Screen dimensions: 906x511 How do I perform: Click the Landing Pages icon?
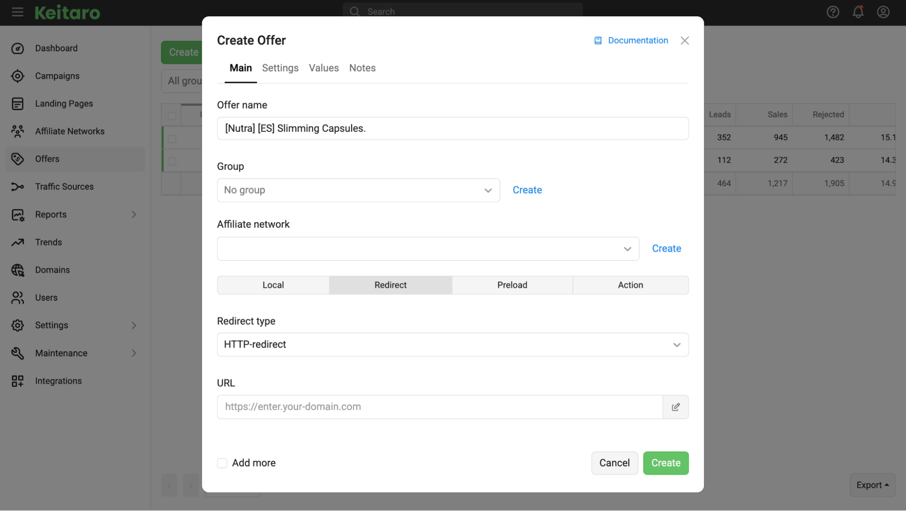pos(18,104)
